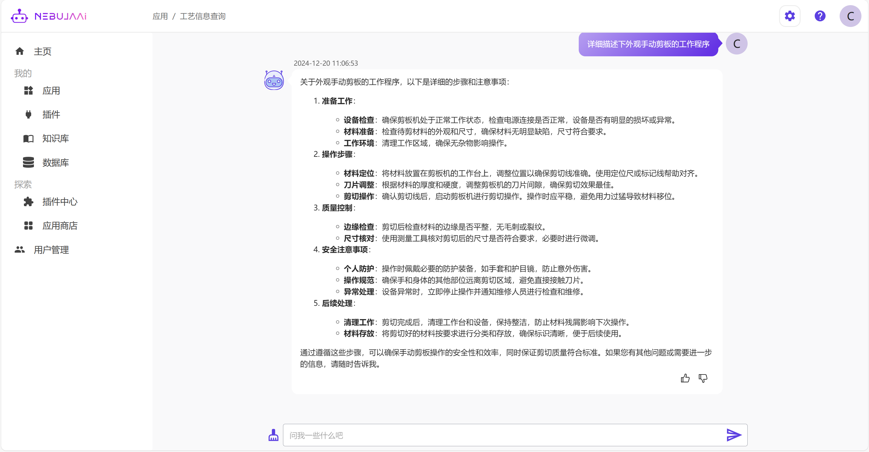Click the 工艺信息查询 breadcrumb

pyautogui.click(x=202, y=16)
